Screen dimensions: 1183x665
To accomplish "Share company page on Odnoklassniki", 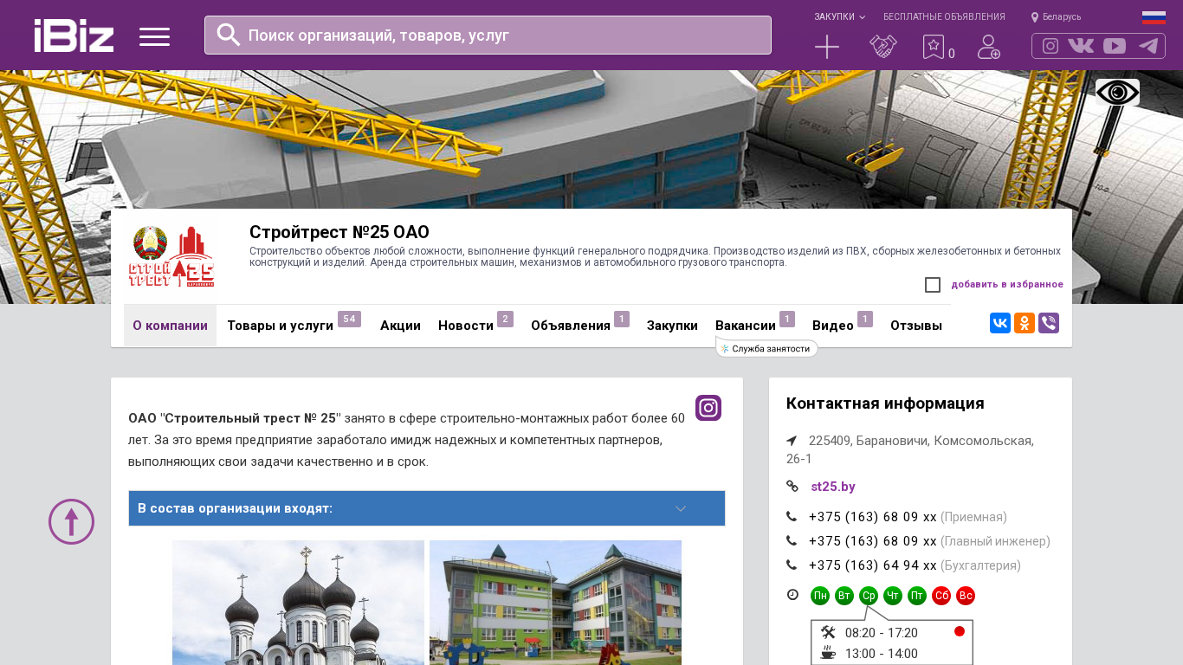I will point(1025,323).
